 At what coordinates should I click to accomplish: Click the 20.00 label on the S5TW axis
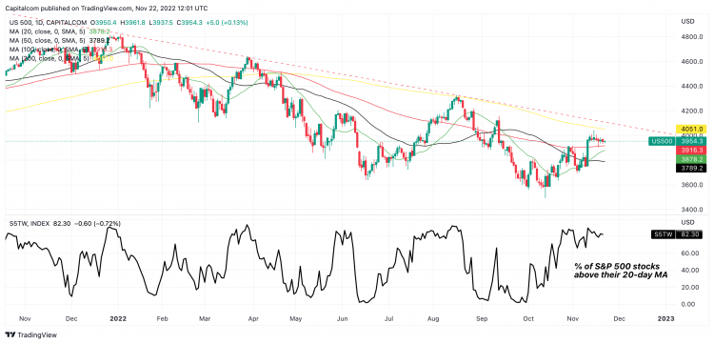point(690,287)
